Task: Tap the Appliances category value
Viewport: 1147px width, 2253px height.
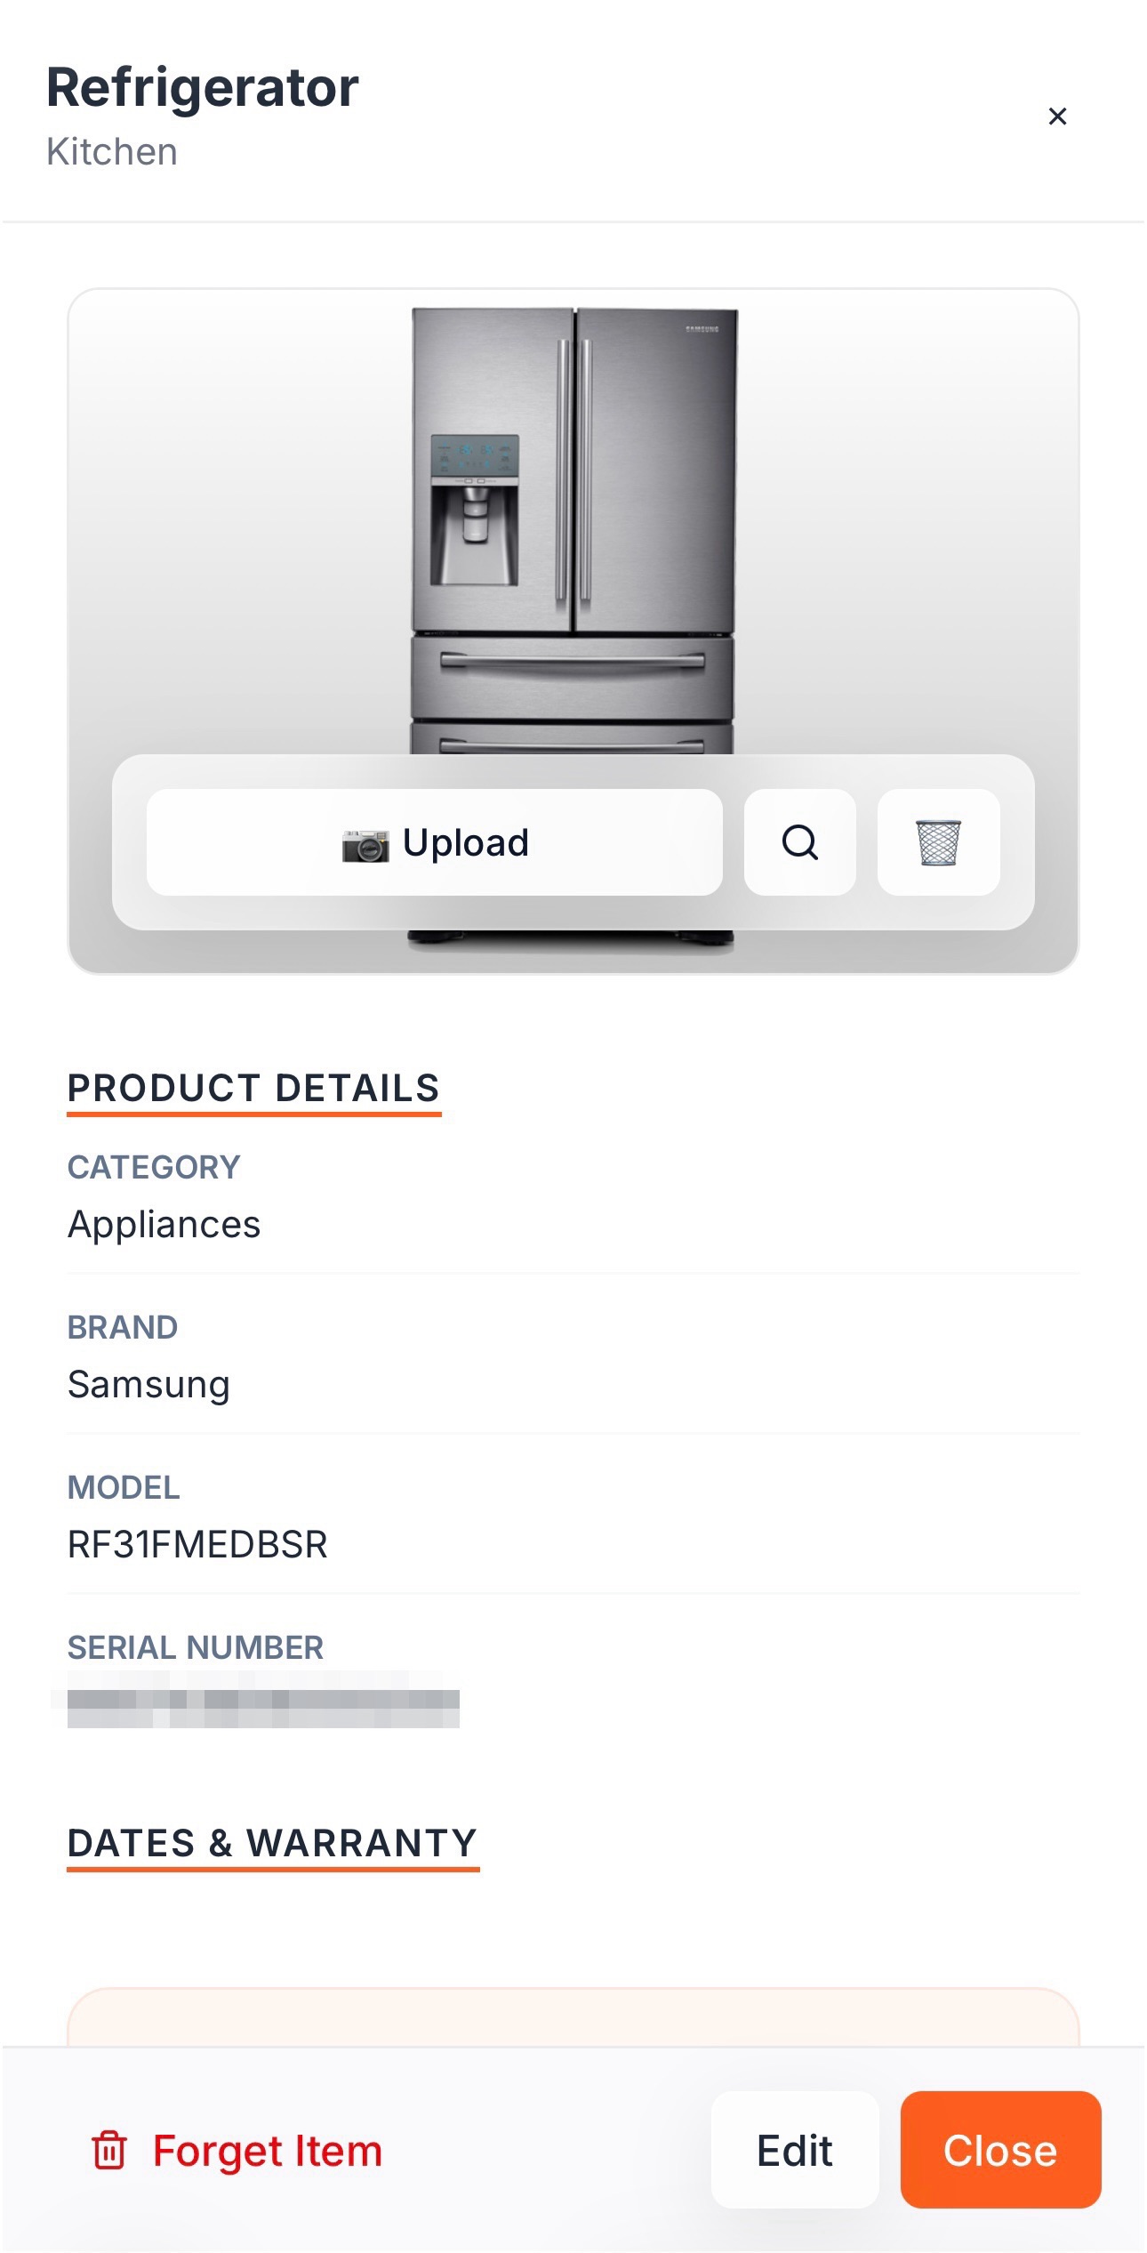Action: click(164, 1224)
